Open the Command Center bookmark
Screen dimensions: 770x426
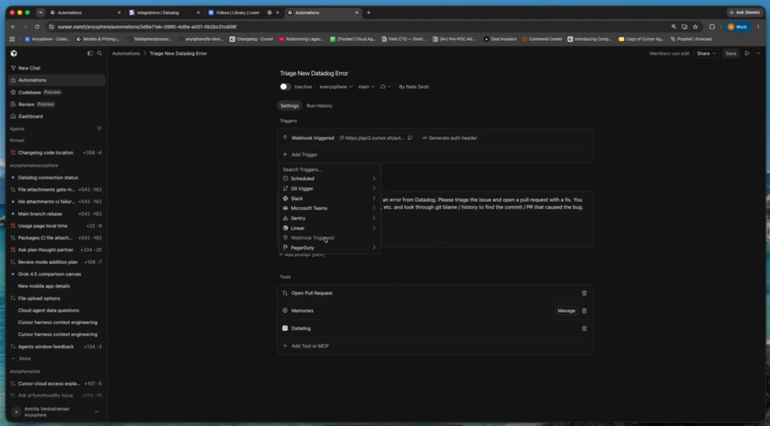[x=542, y=39]
